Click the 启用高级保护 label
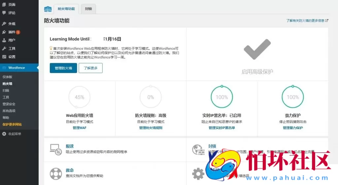338x185 pixels. coord(257,72)
